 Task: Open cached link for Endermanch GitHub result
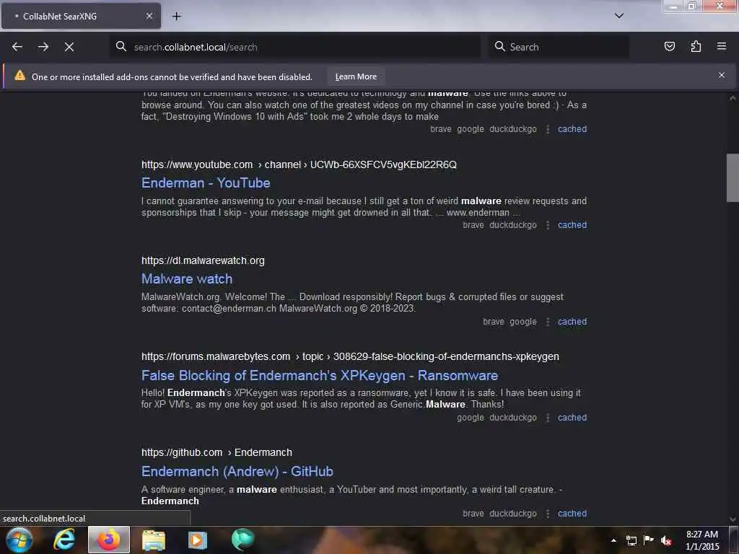pos(572,514)
